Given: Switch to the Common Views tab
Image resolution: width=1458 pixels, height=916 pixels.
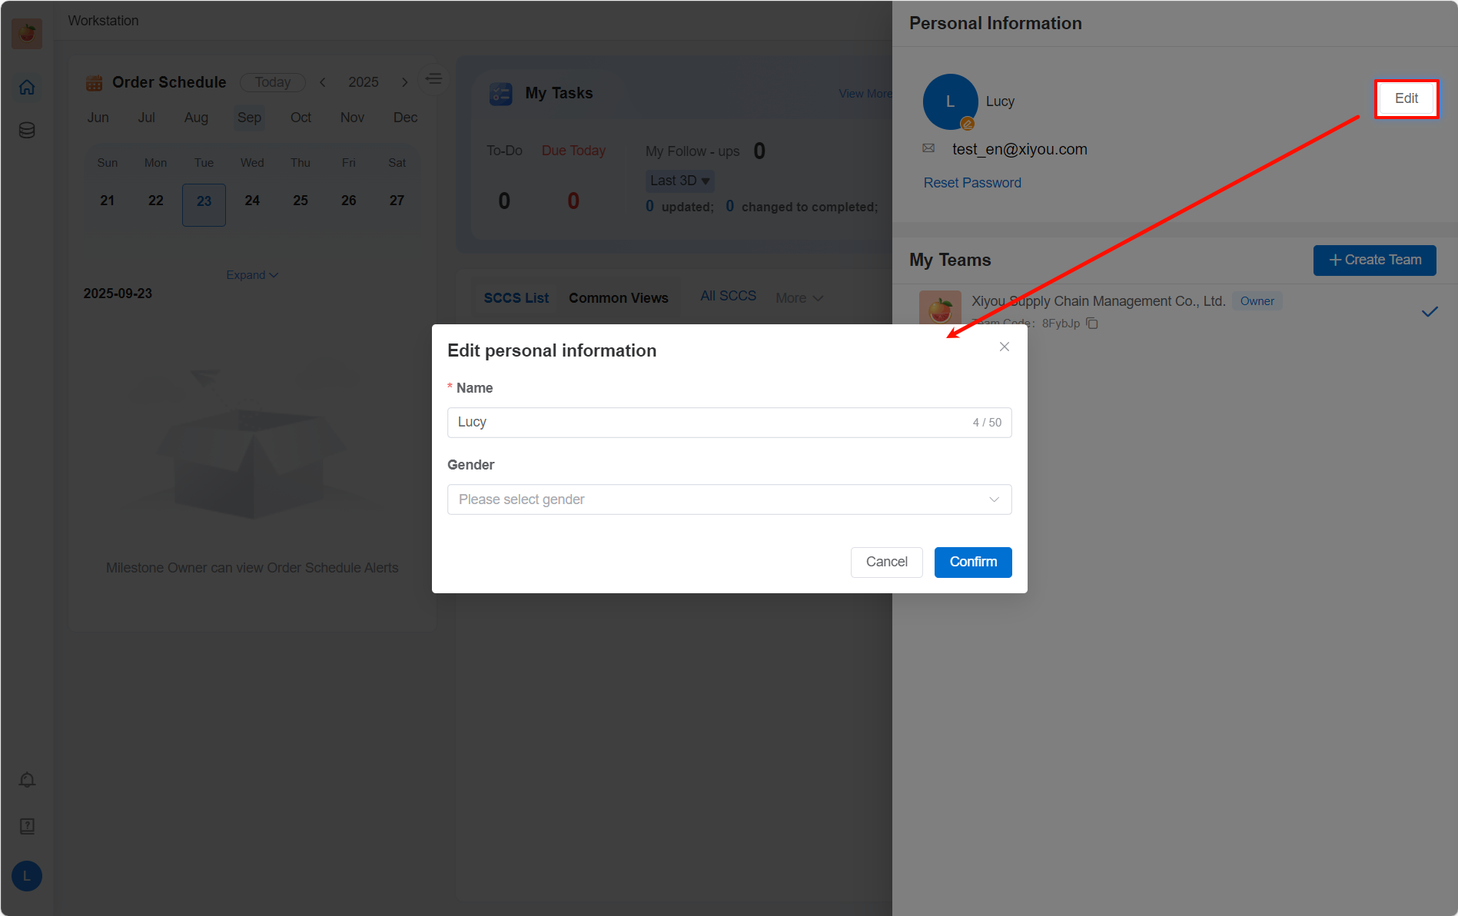Looking at the screenshot, I should click(x=618, y=298).
